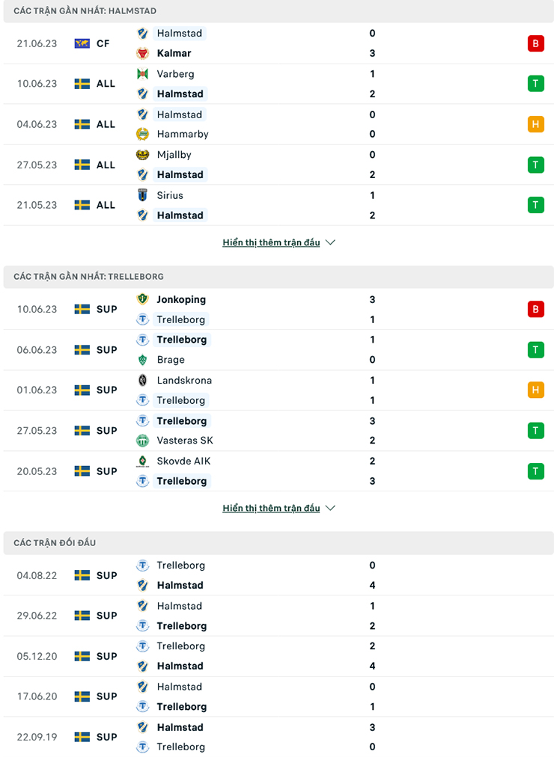Click the Trelleborg club crest
The image size is (554, 757).
143,319
